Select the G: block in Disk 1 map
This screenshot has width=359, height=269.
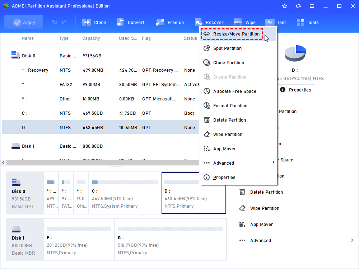pyautogui.click(x=171, y=240)
